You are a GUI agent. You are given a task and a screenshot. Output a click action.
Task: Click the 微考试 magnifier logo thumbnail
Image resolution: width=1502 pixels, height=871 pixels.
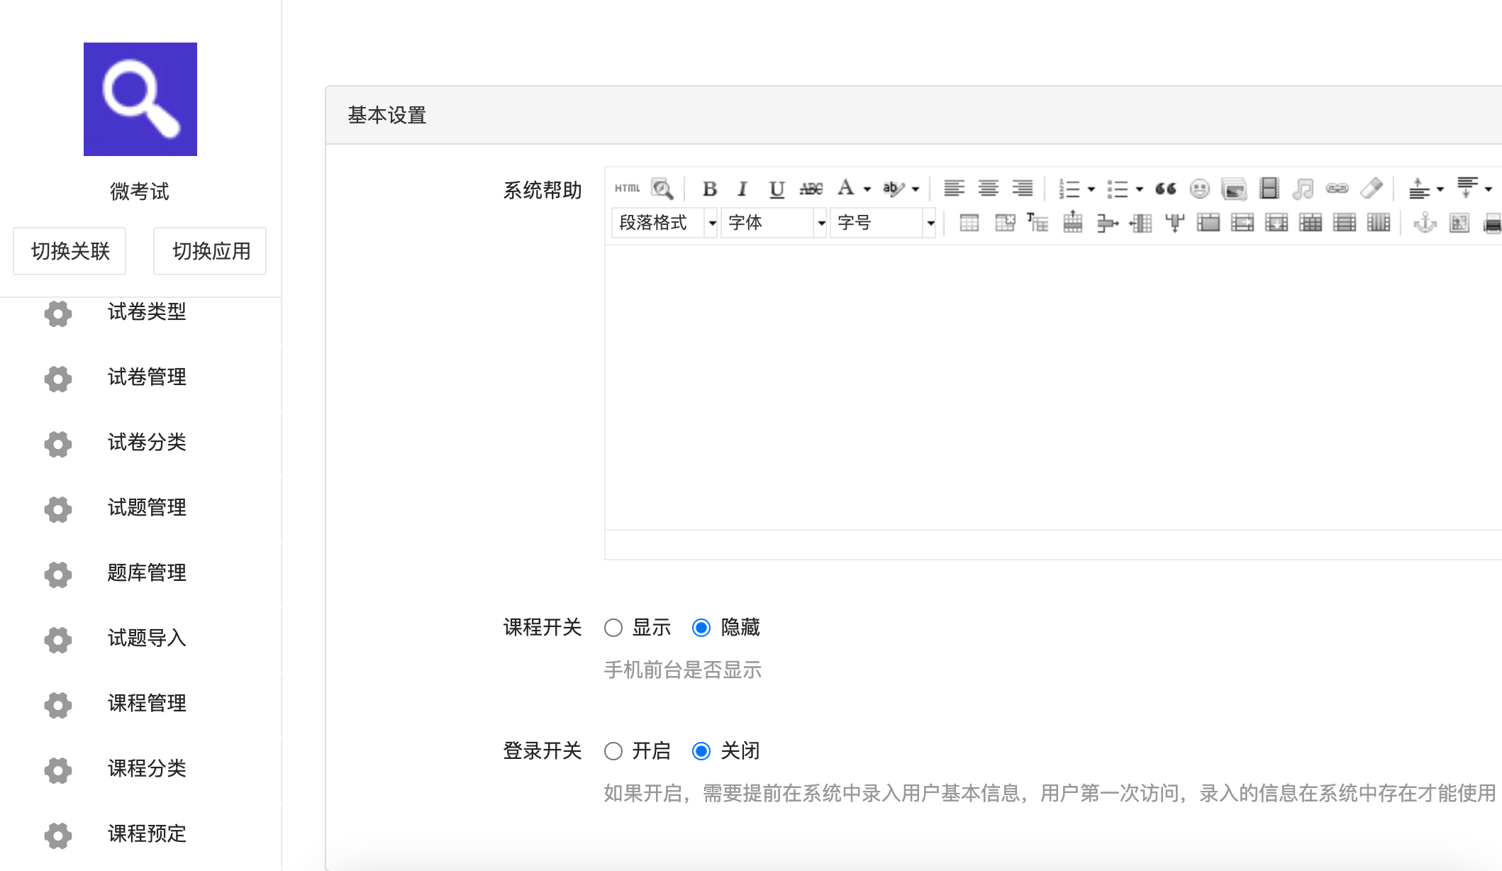pyautogui.click(x=140, y=99)
